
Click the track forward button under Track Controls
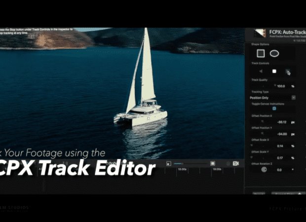tap(288, 72)
